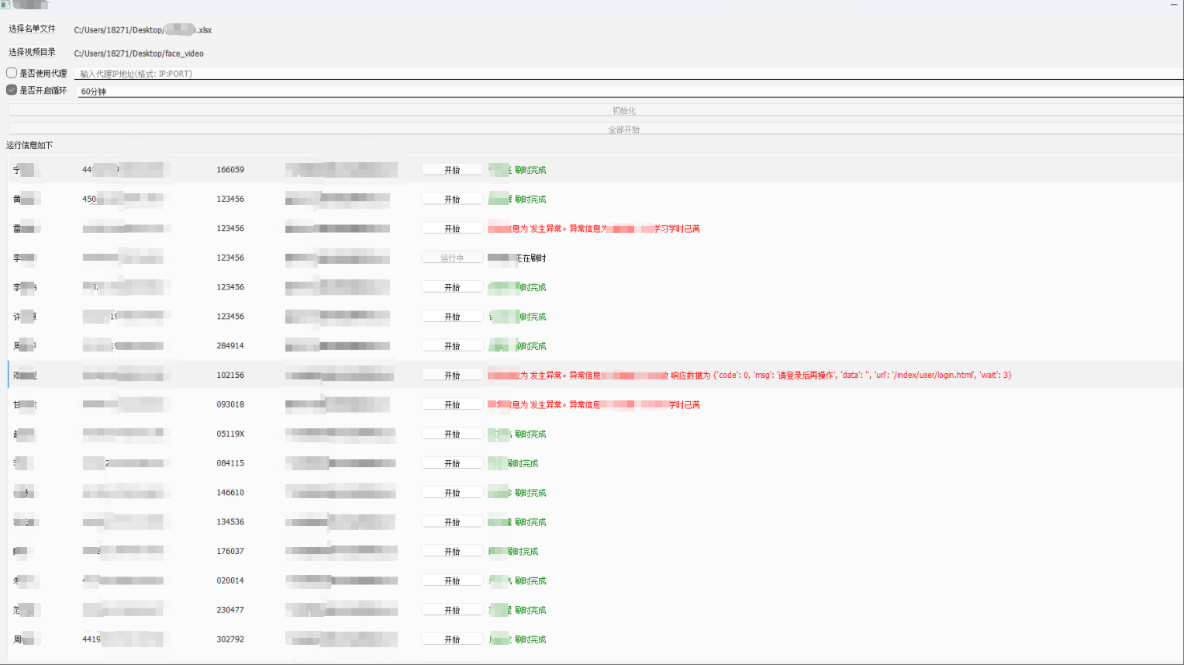The height and width of the screenshot is (665, 1184).
Task: Click the 运行中 status button
Action: click(452, 258)
